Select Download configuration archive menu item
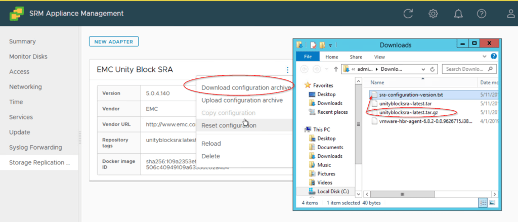 coord(246,87)
